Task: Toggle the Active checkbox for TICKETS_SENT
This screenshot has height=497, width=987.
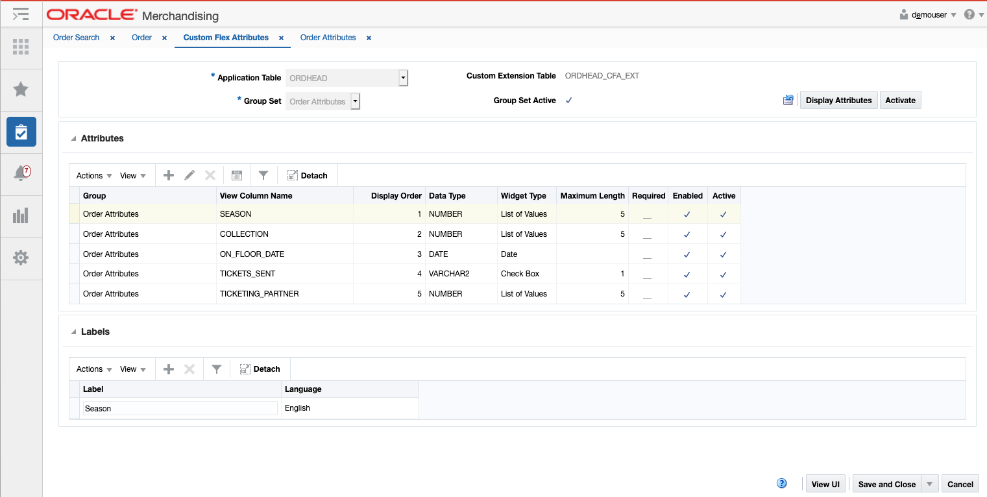Action: pyautogui.click(x=724, y=274)
